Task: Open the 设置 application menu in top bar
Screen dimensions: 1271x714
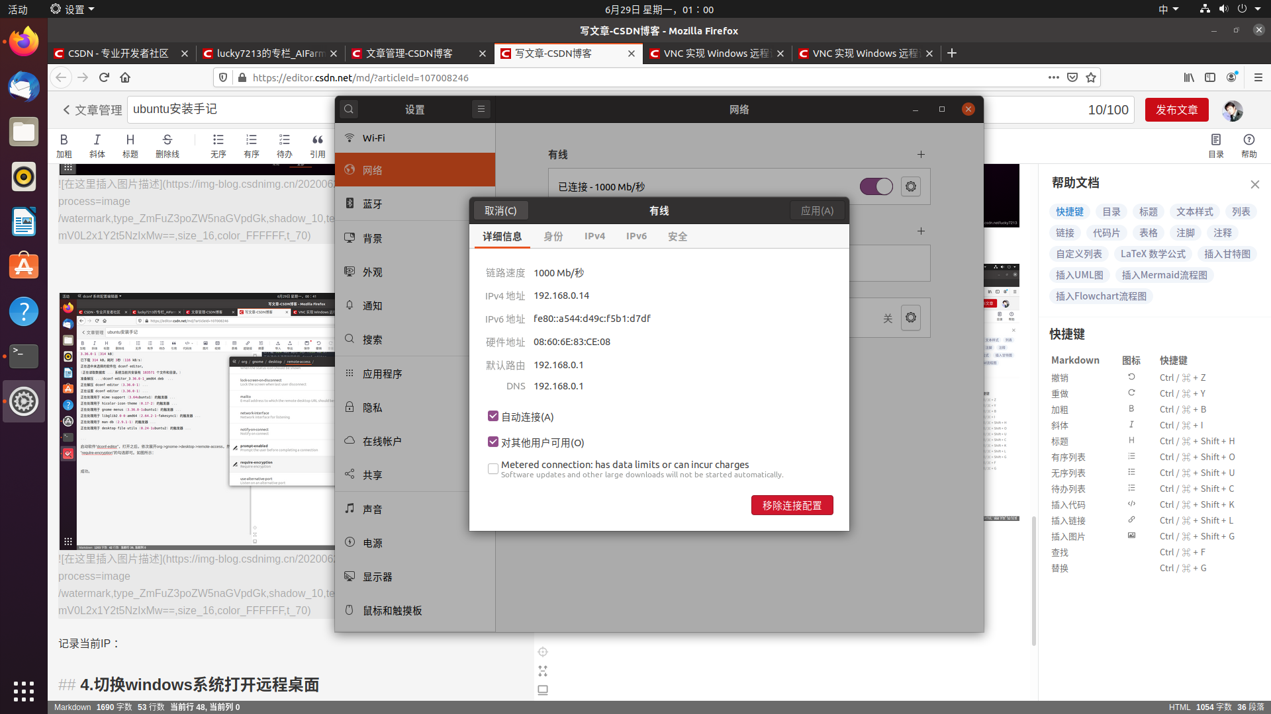Action: pyautogui.click(x=73, y=9)
